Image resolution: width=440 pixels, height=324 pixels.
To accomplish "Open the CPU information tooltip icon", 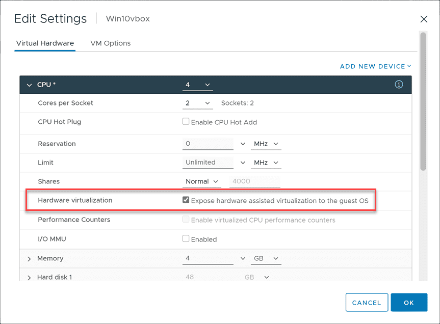I will click(x=399, y=85).
